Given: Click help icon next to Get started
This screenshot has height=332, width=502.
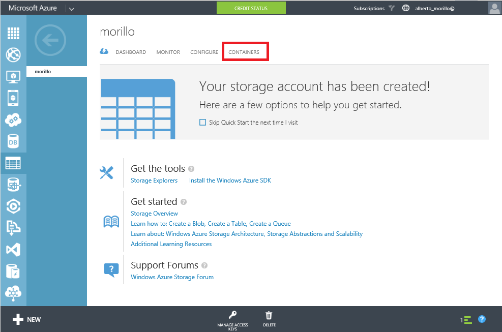Looking at the screenshot, I should point(184,202).
